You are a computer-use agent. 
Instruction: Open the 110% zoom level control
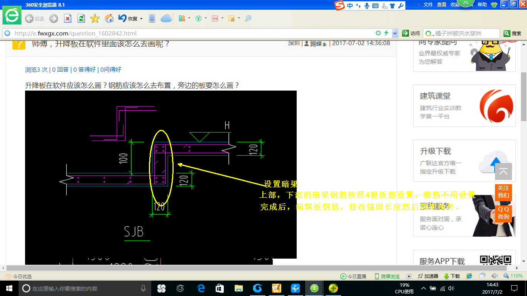point(513,276)
